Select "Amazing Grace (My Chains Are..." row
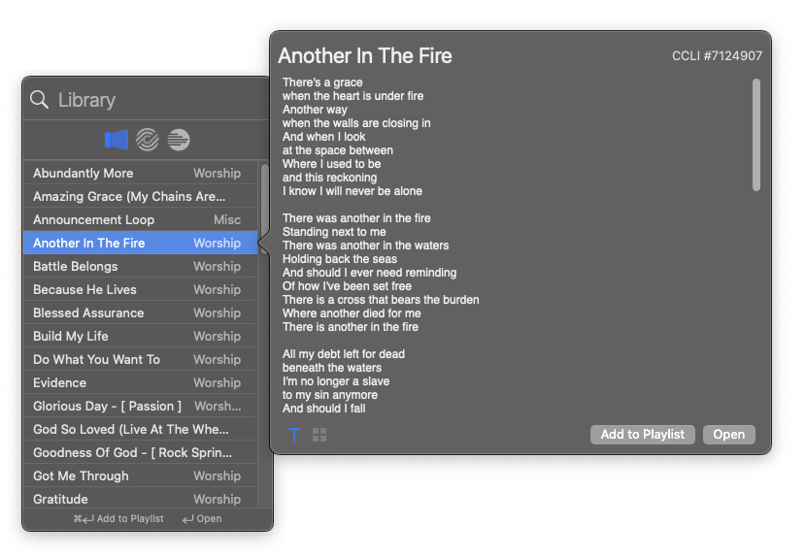Viewport: 806px width, 557px height. coord(140,196)
